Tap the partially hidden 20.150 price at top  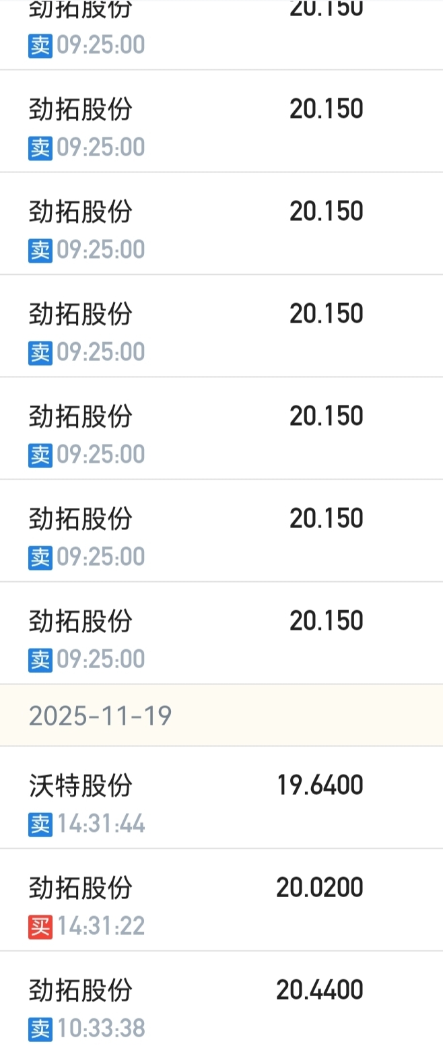pyautogui.click(x=327, y=9)
